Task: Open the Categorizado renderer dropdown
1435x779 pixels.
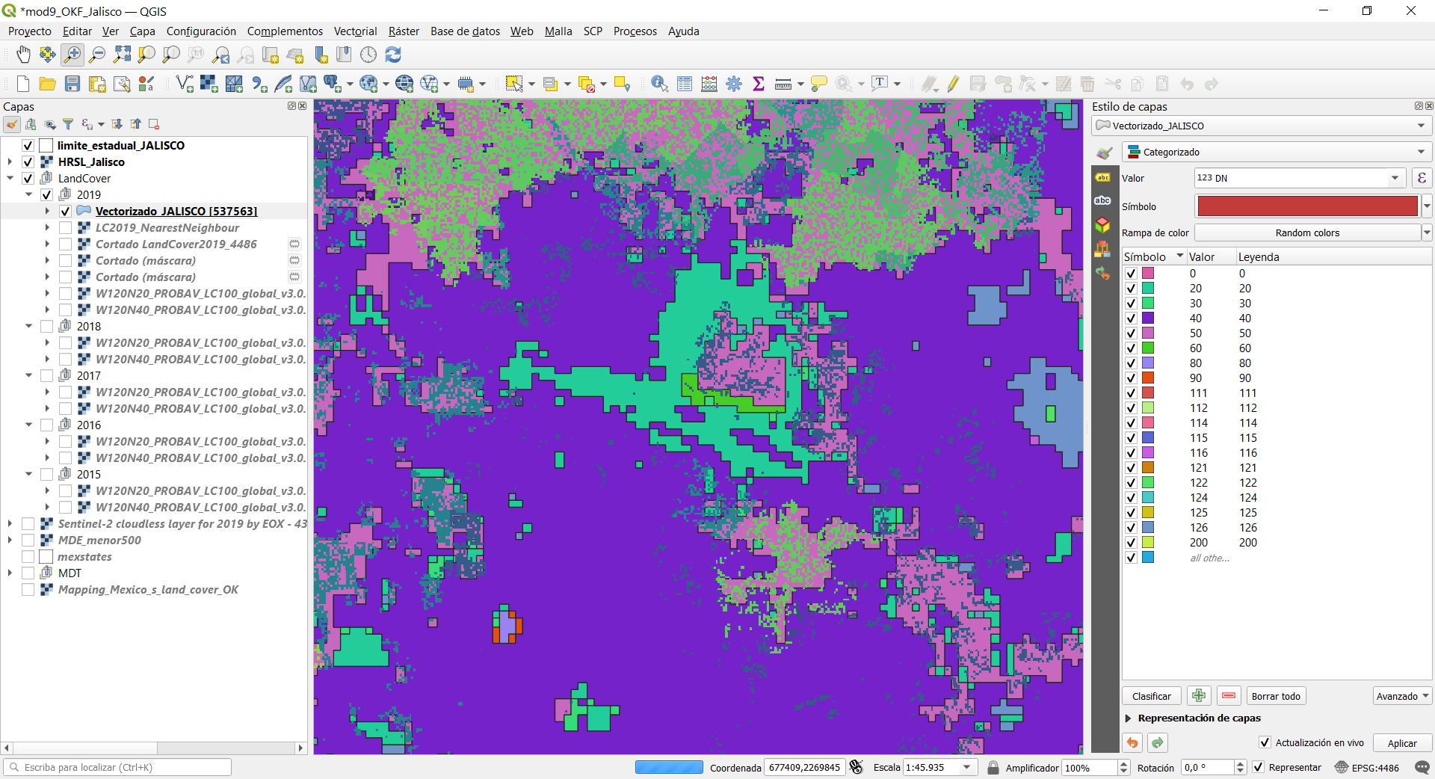Action: click(1277, 152)
